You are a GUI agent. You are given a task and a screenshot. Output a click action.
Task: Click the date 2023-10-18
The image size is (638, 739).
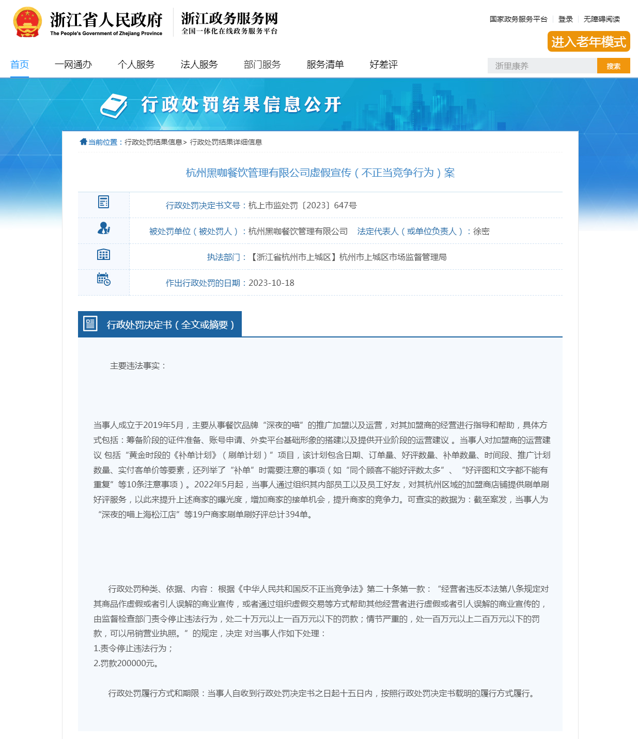[271, 283]
